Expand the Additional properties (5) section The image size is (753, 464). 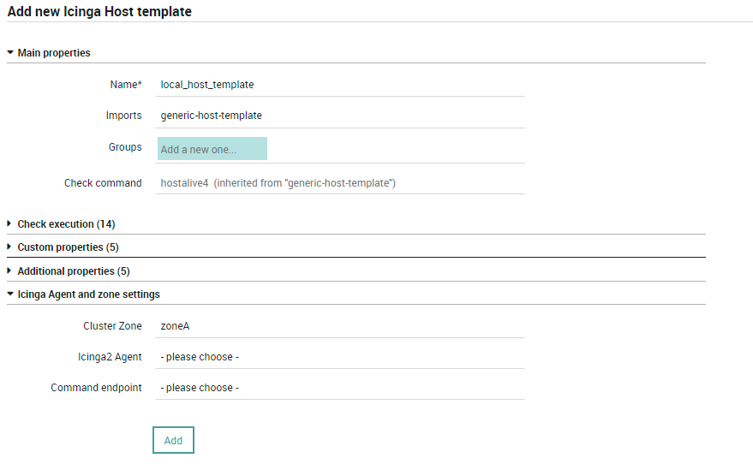(x=73, y=271)
